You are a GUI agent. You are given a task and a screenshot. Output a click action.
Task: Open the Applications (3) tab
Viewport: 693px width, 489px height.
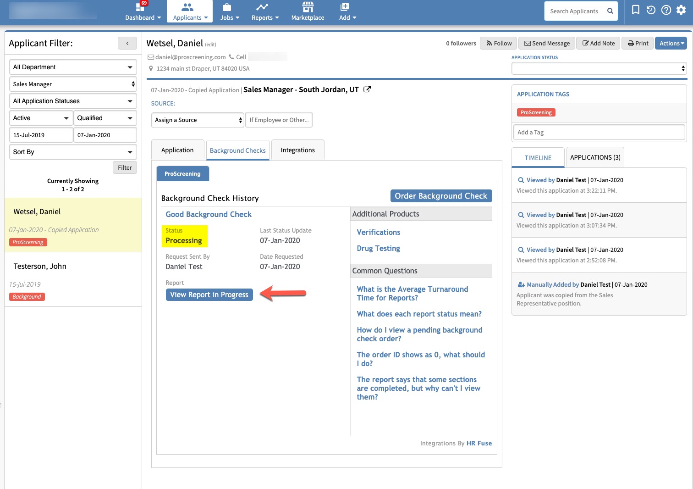[x=595, y=157]
